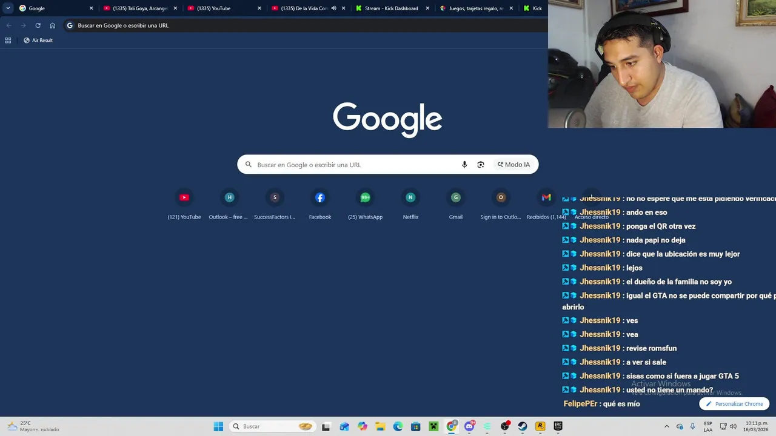The width and height of the screenshot is (776, 436).
Task: Open Rockstar Games Launcher from taskbar
Action: [x=540, y=426]
